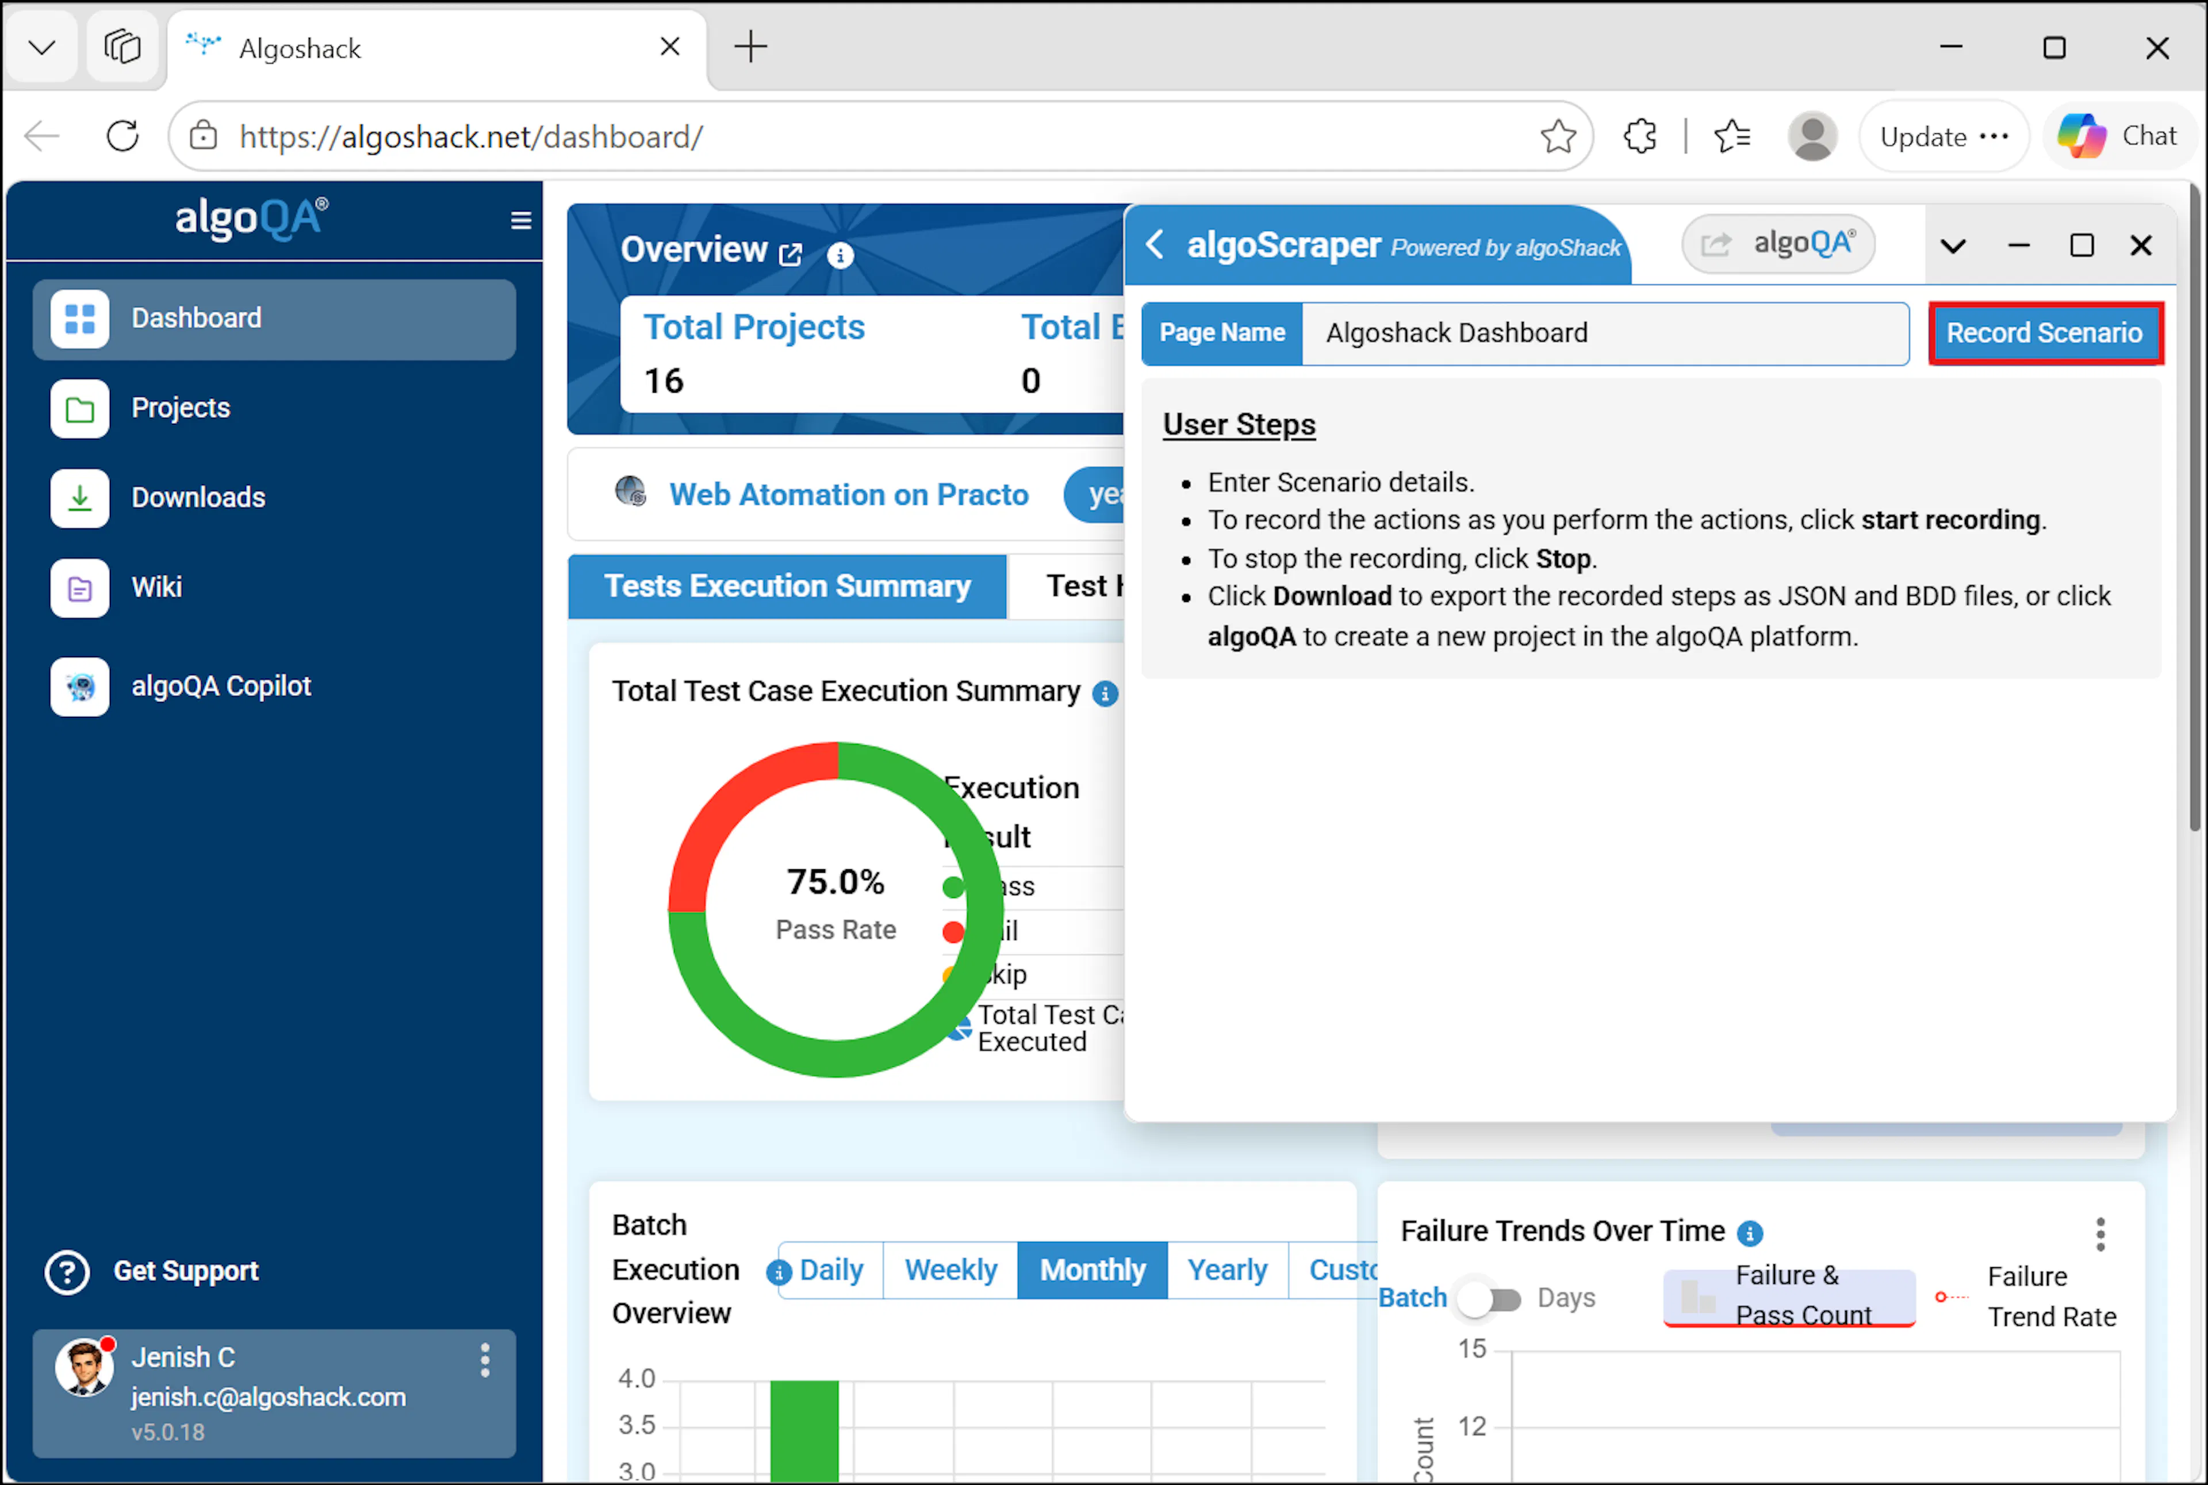Bookmark page with star icon in address bar
This screenshot has height=1485, width=2208.
pos(1557,136)
